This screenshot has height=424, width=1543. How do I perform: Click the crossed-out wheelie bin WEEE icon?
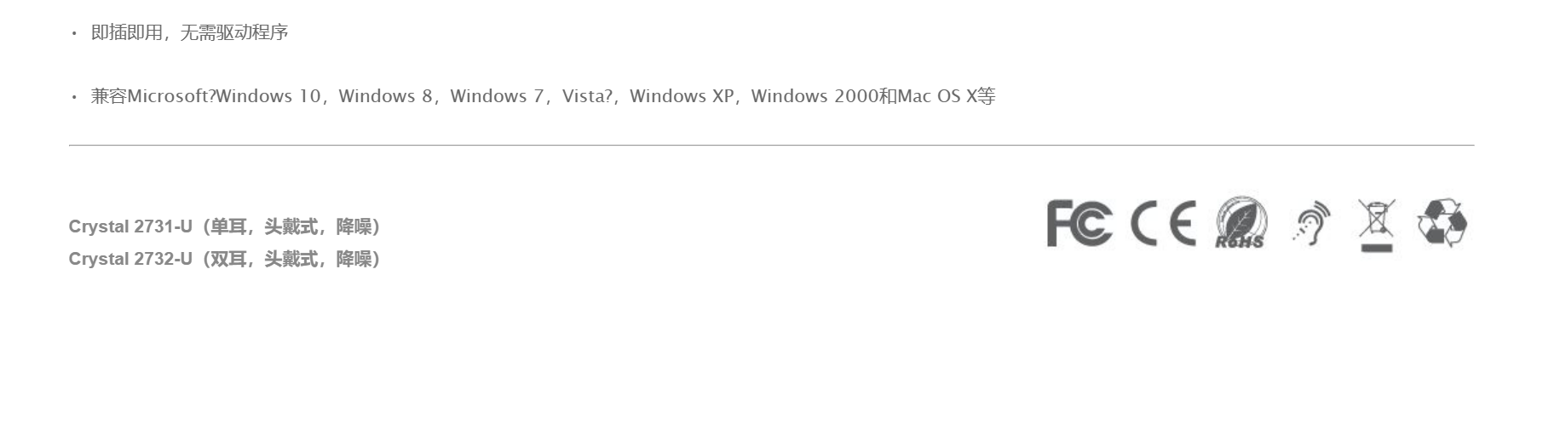[x=1376, y=225]
